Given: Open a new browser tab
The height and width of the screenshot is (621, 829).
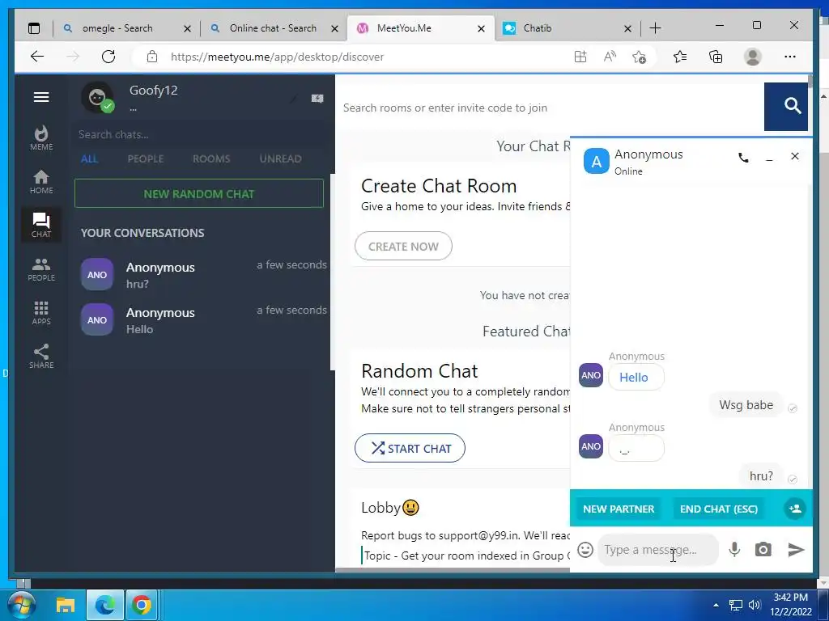Looking at the screenshot, I should [x=655, y=28].
